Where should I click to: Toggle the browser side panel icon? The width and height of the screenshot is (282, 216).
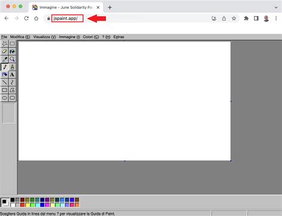point(256,18)
